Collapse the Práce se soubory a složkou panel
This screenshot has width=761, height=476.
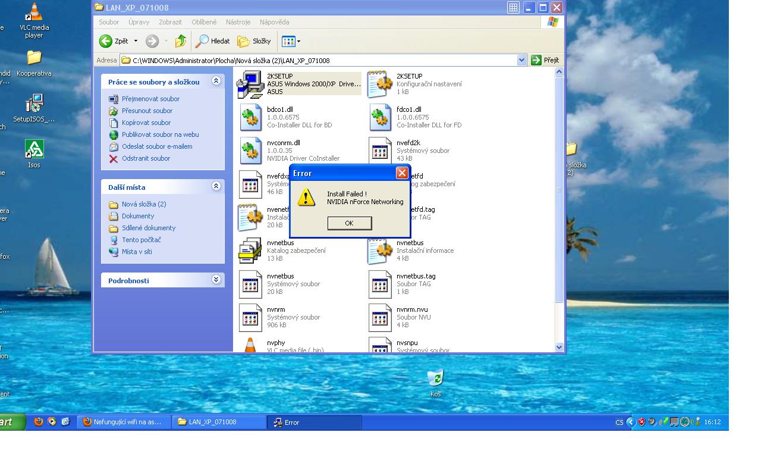(x=216, y=82)
